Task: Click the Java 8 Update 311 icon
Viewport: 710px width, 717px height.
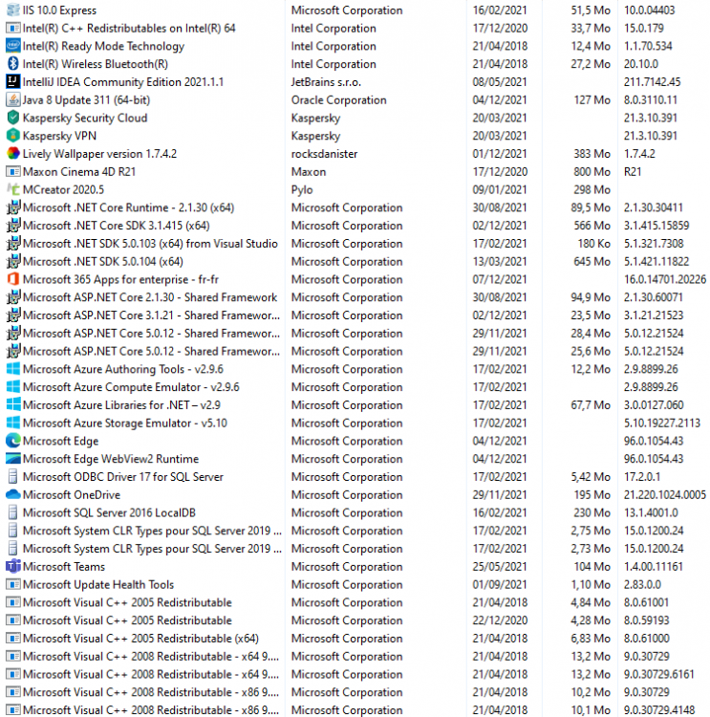Action: [12, 99]
